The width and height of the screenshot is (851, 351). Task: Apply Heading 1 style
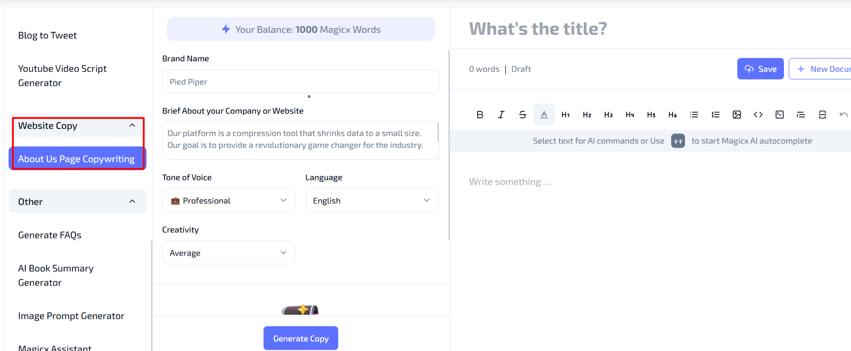pyautogui.click(x=566, y=115)
